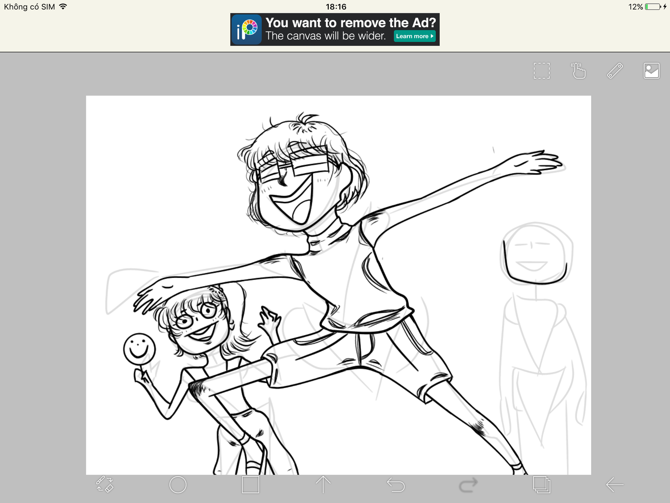This screenshot has width=670, height=503.
Task: Open the layers window
Action: [541, 485]
